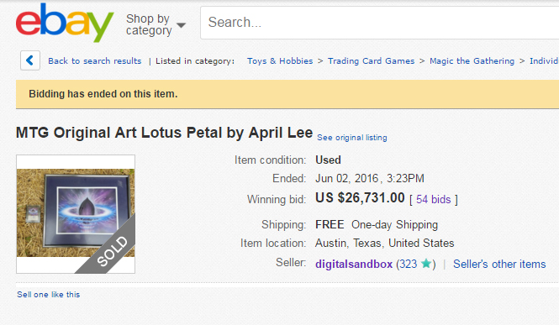Open the Toys & Hobbies category

pos(280,60)
